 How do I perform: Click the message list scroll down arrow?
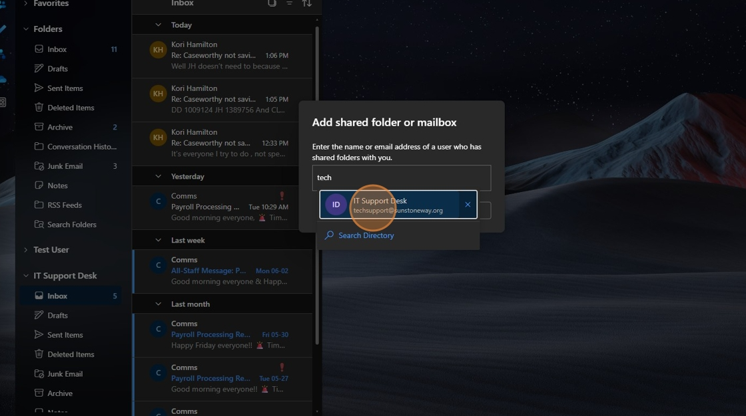coord(317,411)
